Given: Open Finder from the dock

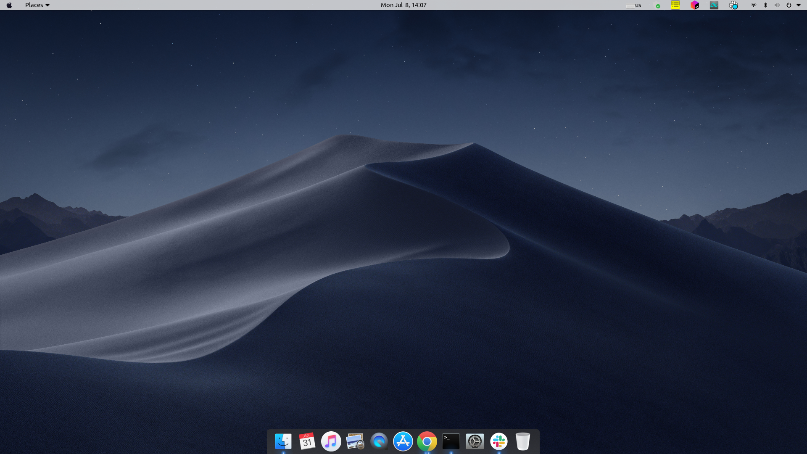Looking at the screenshot, I should (x=283, y=441).
